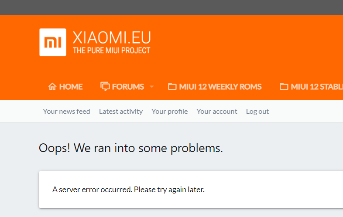Expand the FORUMS dropdown arrow
343x217 pixels.
[152, 87]
